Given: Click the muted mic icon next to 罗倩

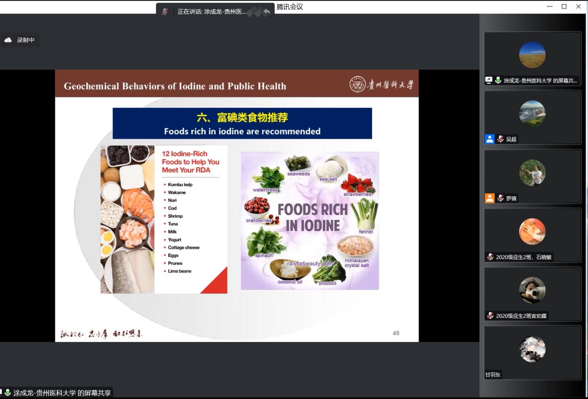Looking at the screenshot, I should pos(501,198).
